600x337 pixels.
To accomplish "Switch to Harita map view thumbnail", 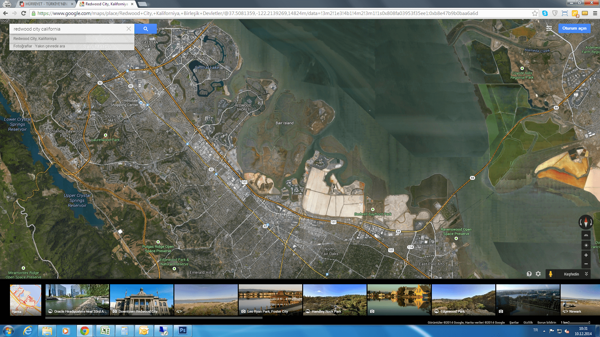I will pyautogui.click(x=26, y=300).
